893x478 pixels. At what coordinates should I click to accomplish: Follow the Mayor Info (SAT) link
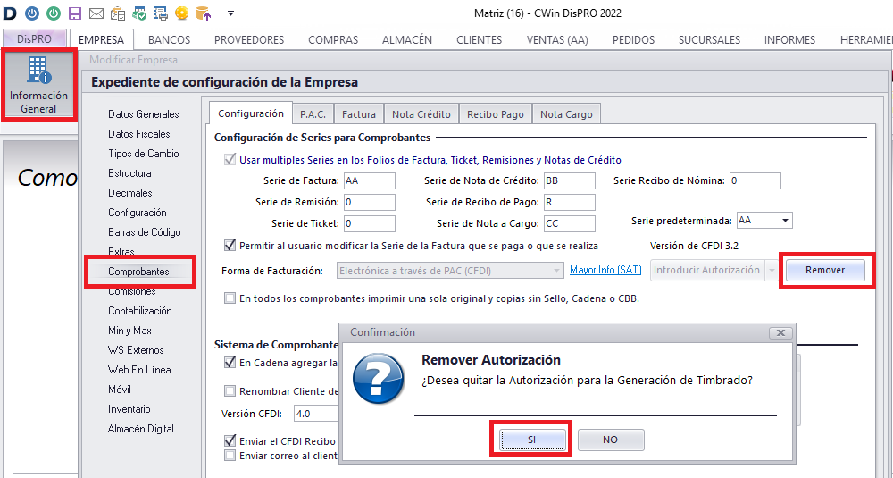pyautogui.click(x=605, y=270)
